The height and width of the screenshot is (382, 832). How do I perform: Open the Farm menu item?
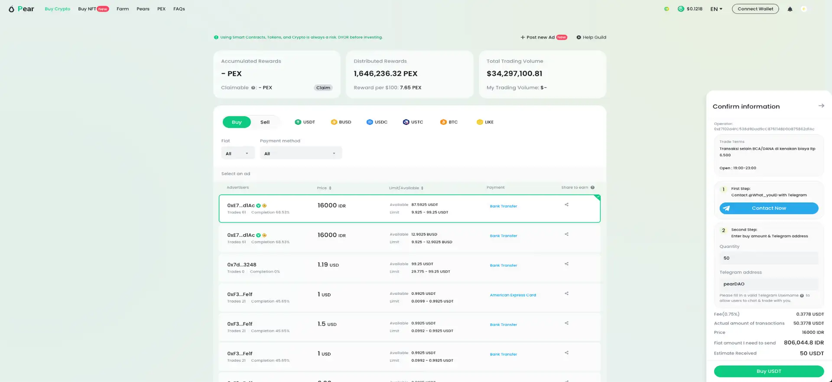click(x=123, y=9)
